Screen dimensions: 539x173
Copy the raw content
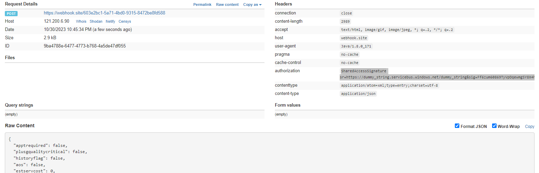click(529, 127)
